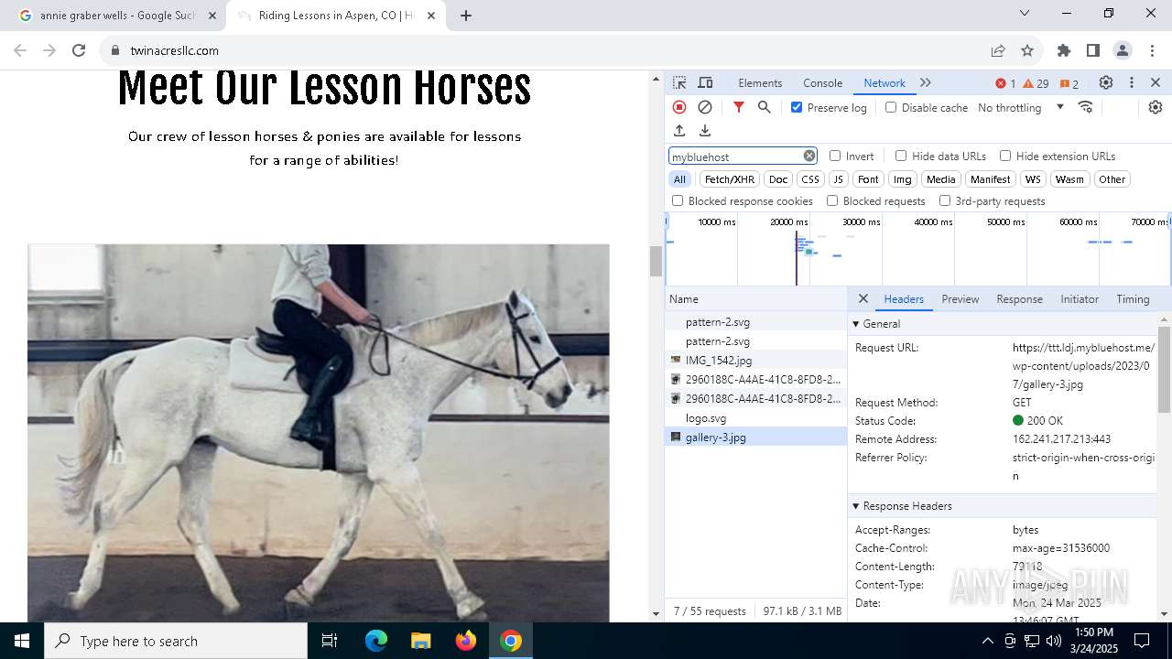Screen dimensions: 1172x659
Task: Export HAR with download arrow icon
Action: point(705,131)
